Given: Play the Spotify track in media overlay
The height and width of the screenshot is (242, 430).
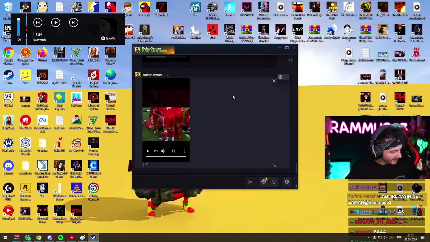Looking at the screenshot, I should click(56, 23).
